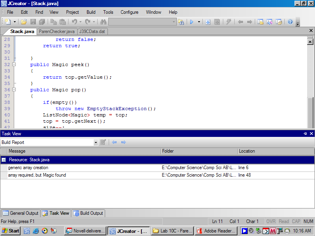The width and height of the screenshot is (315, 236).
Task: Open the Run options dropdown arrow
Action: coord(199,22)
